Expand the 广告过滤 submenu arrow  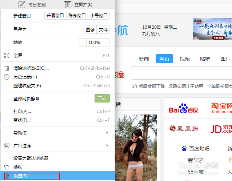(107, 145)
